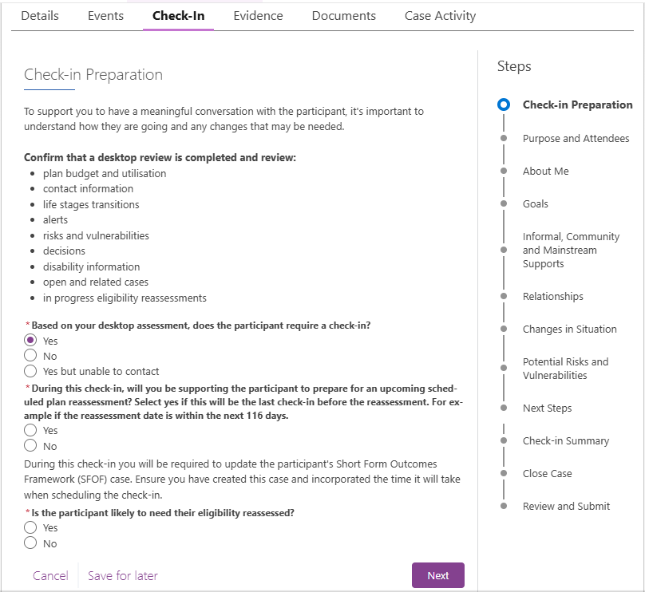Select 'No' for participant requires check-in
This screenshot has width=645, height=592.
tap(30, 356)
